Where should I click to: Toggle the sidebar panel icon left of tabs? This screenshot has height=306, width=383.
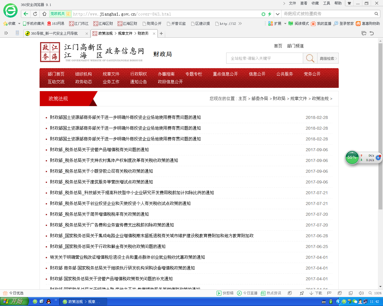6,33
